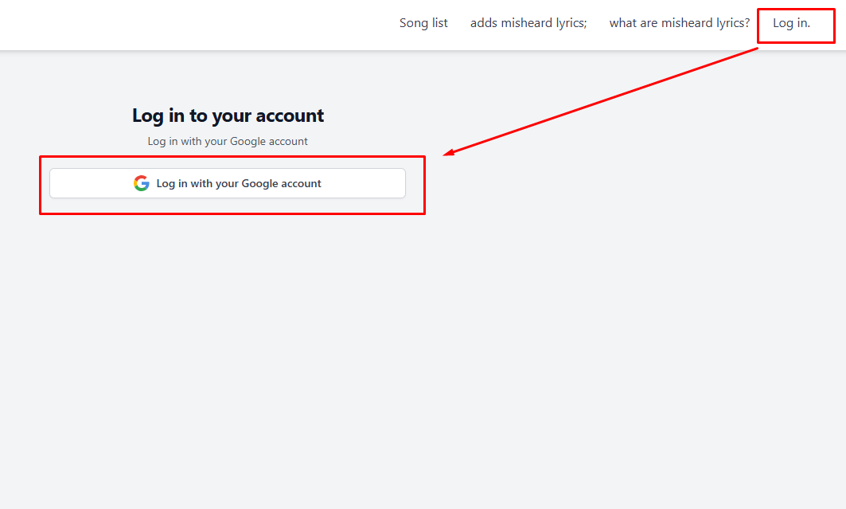Click the "Log in with your Google account" button

[x=228, y=183]
